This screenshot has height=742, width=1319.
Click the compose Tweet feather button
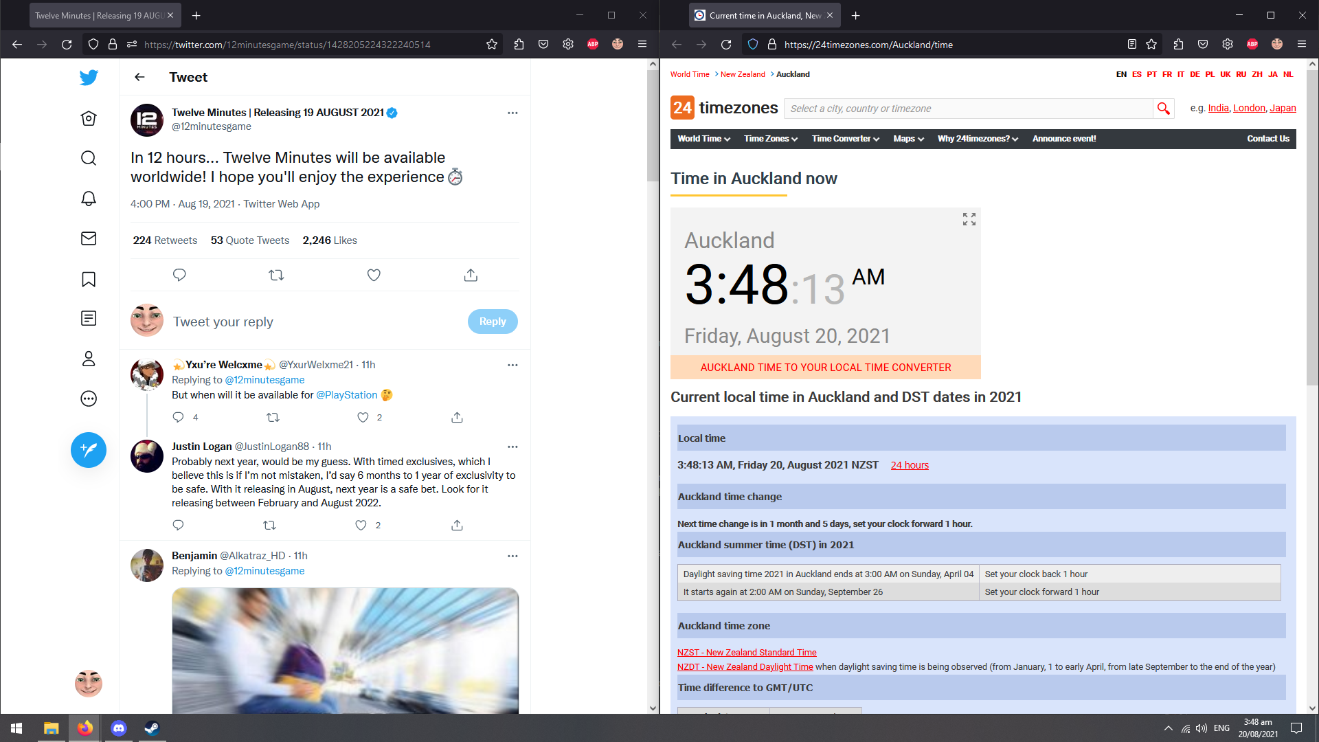pos(89,450)
